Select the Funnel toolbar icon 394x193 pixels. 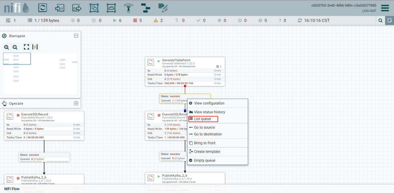click(x=128, y=8)
